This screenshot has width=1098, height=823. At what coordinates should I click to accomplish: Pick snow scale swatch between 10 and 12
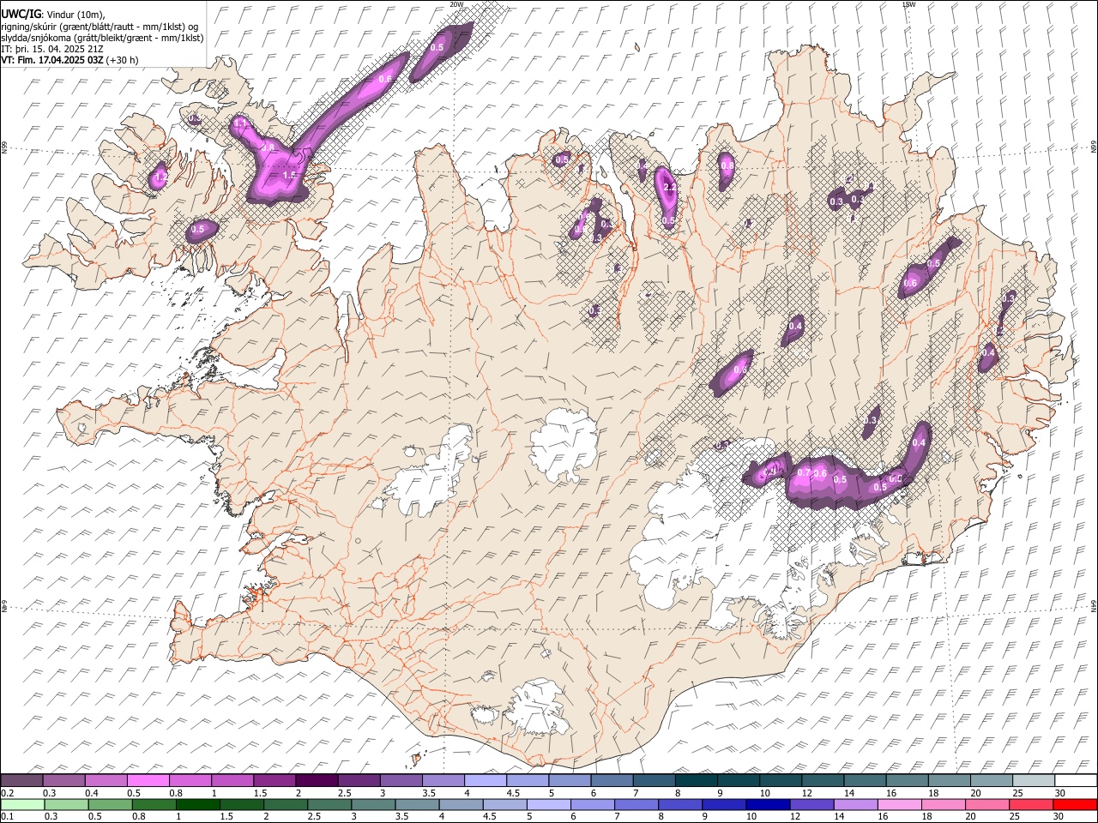779,781
